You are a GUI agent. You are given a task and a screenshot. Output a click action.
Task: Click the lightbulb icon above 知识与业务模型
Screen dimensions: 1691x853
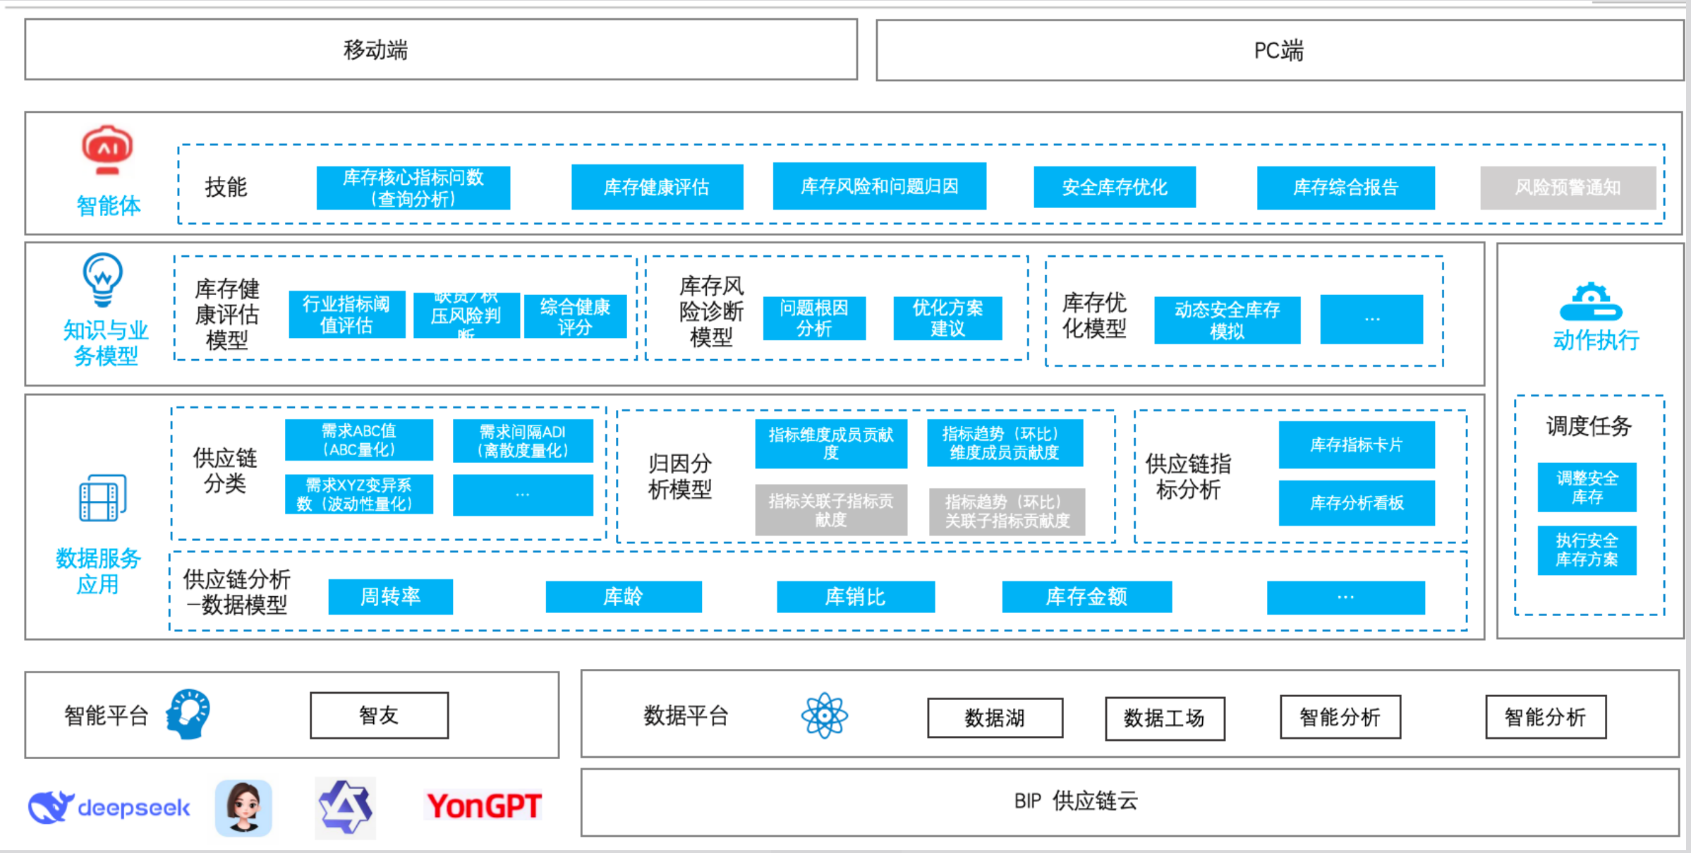click(103, 280)
